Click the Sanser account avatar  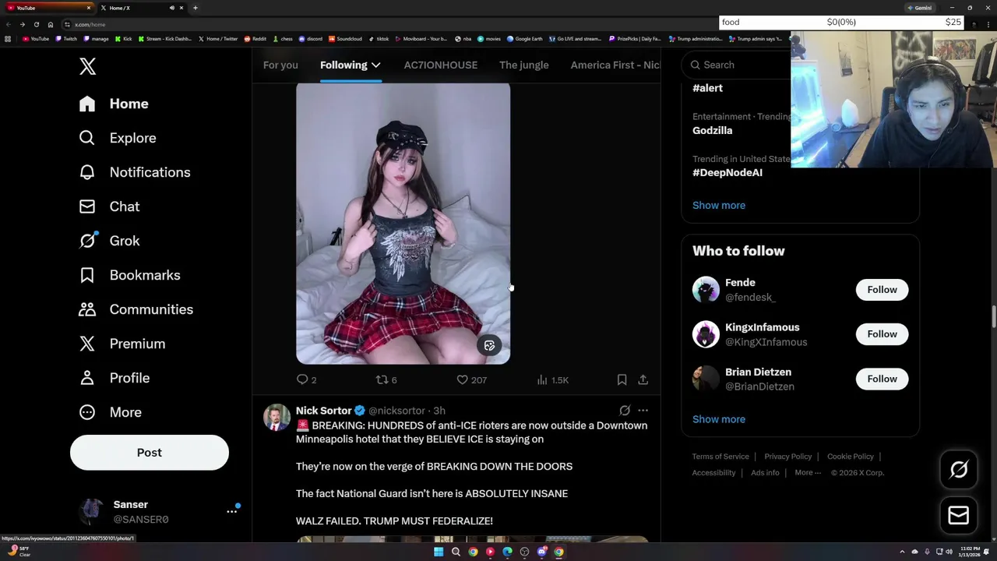(92, 511)
